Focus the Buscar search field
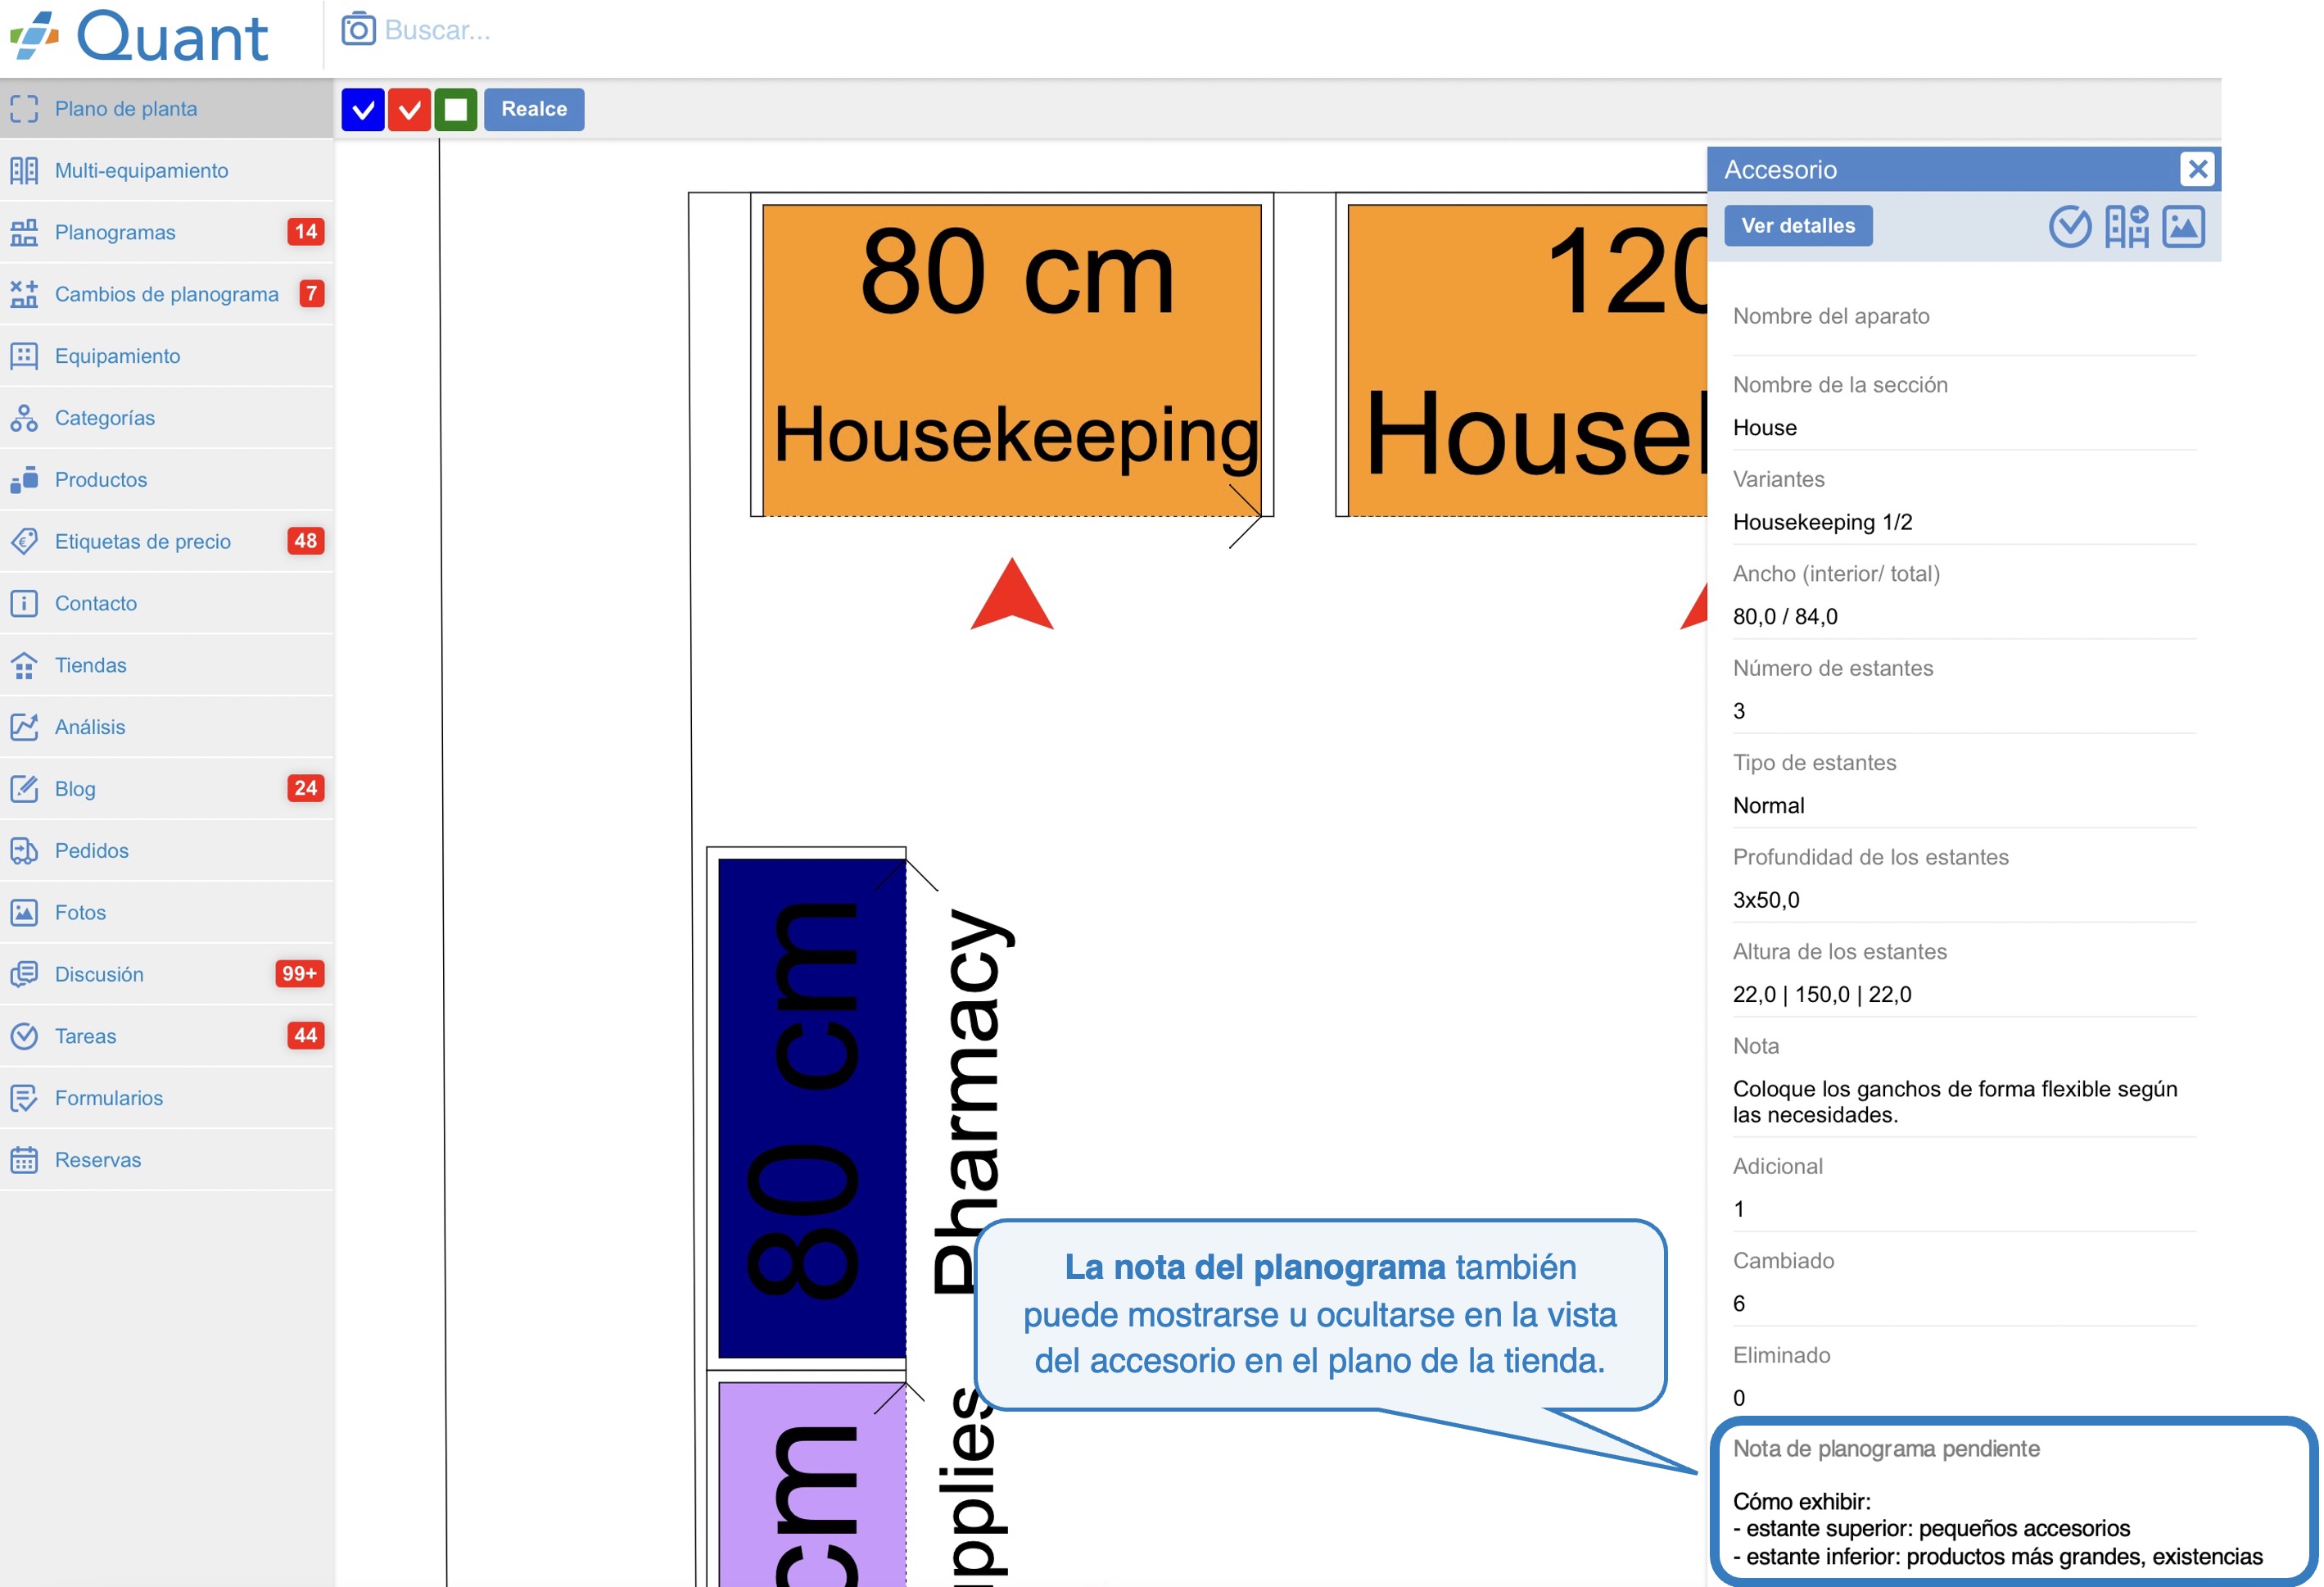 [x=437, y=30]
